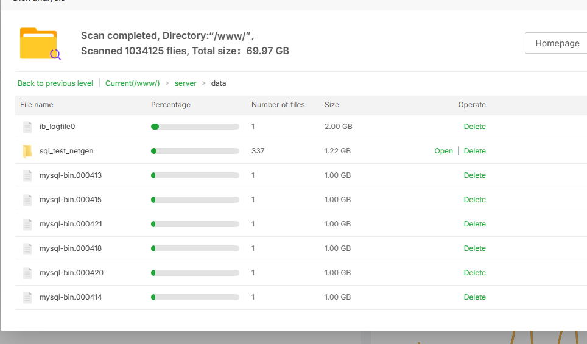Click the mysql-bin.000415 file icon
This screenshot has height=344, width=587.
(x=27, y=200)
